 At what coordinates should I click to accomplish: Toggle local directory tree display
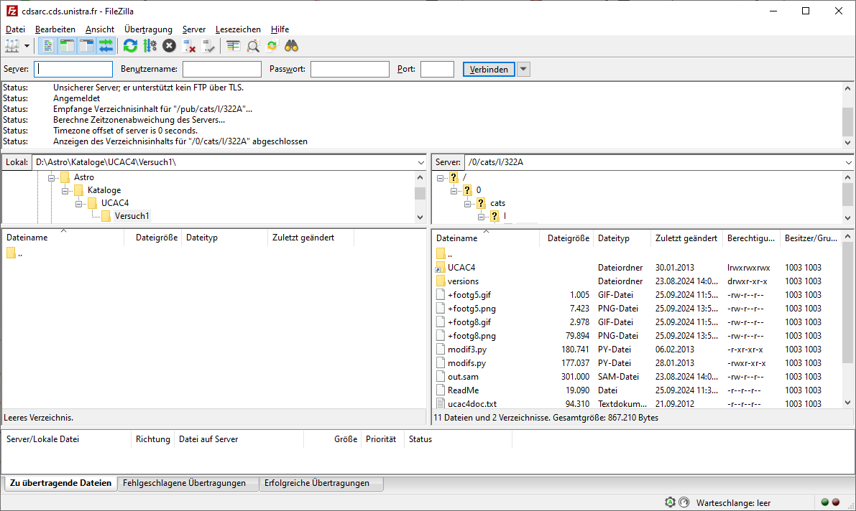click(x=67, y=47)
